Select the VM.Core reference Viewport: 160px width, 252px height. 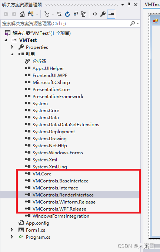42,174
